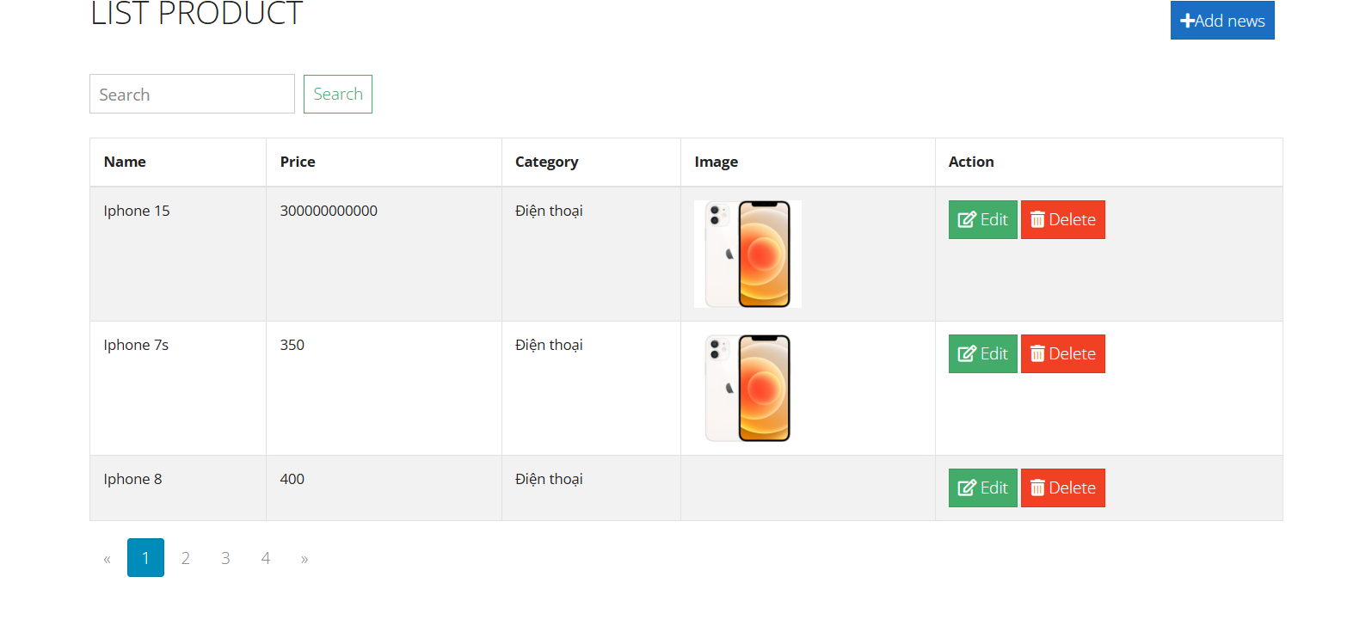Open page 3 of the product list
Screen dimensions: 1347x644
point(225,558)
